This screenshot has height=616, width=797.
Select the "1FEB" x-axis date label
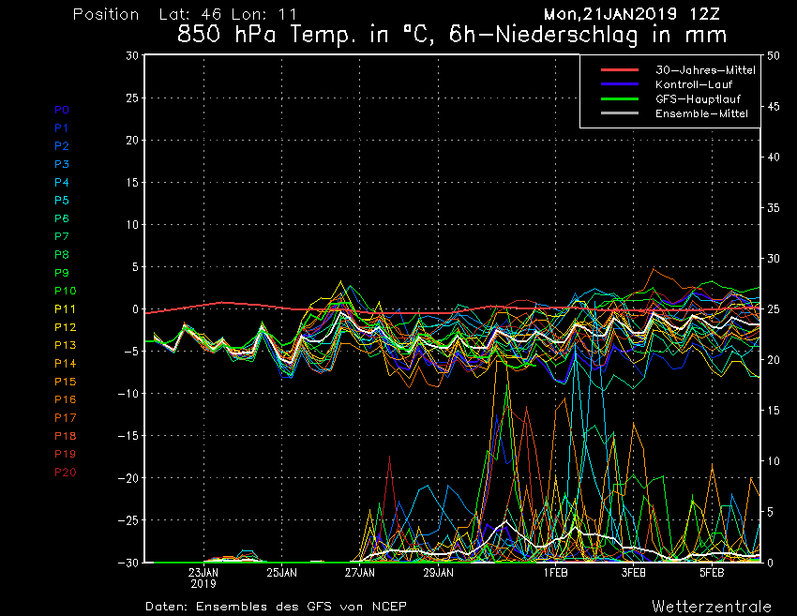pyautogui.click(x=556, y=573)
